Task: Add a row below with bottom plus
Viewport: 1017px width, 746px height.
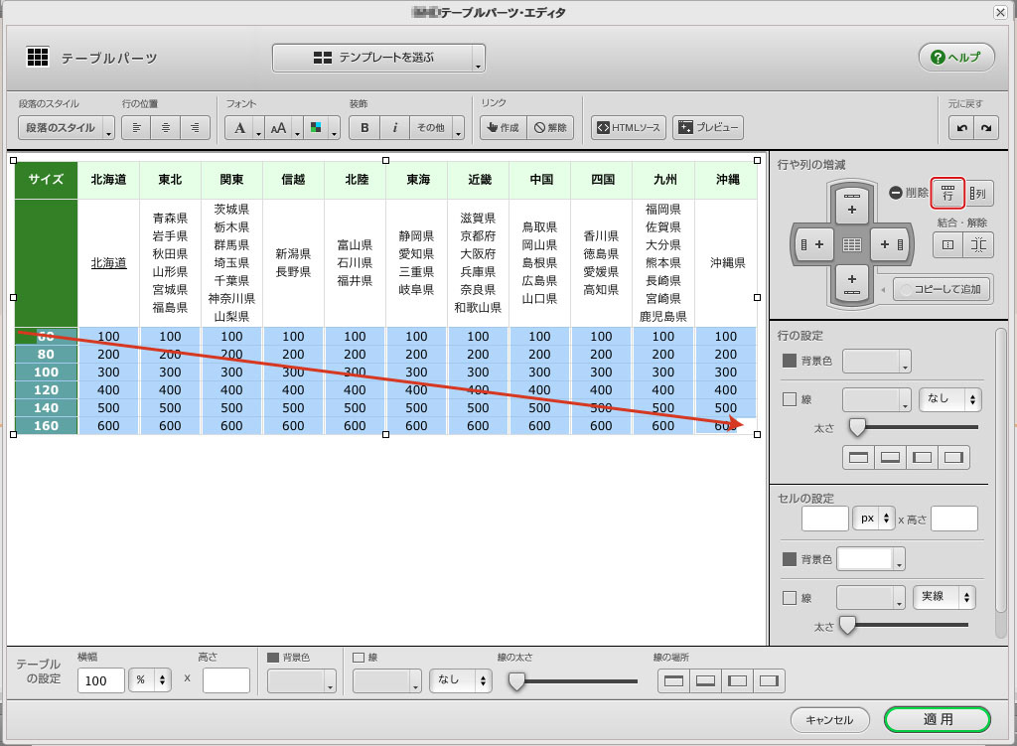Action: (x=851, y=285)
